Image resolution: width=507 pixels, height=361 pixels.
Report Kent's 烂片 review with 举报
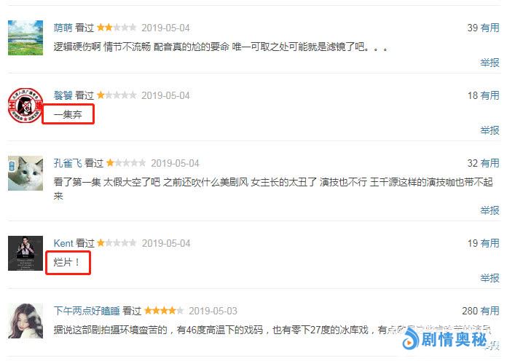(x=490, y=278)
